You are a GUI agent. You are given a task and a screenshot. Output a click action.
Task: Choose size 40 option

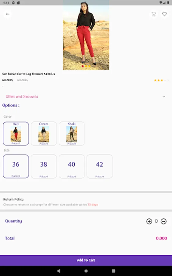[71, 166]
